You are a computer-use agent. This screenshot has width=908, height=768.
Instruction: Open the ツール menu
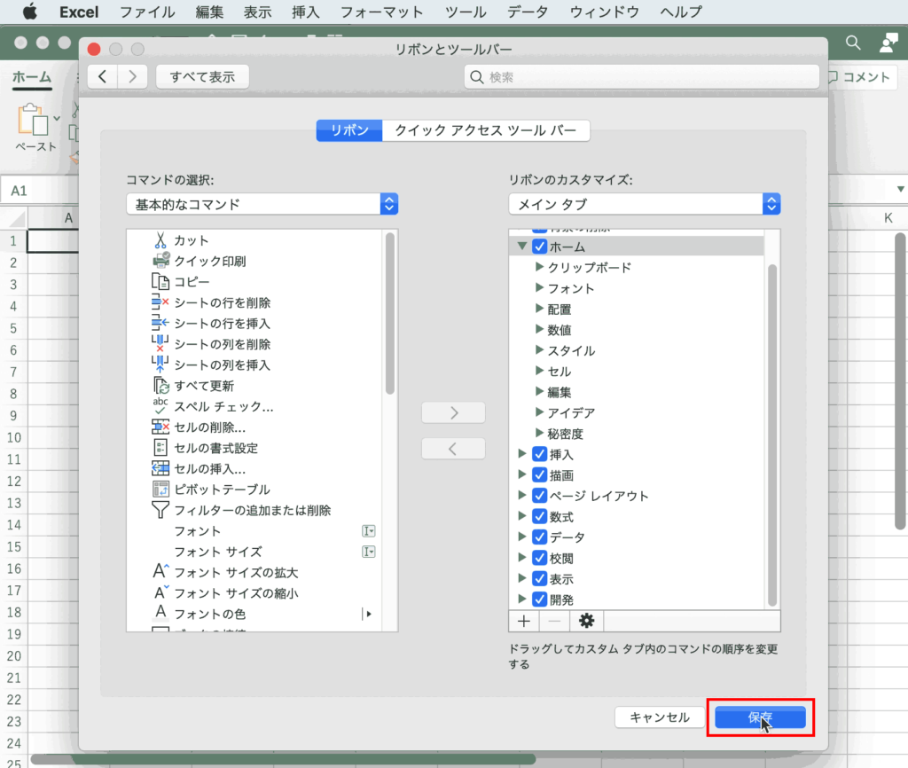pyautogui.click(x=466, y=12)
